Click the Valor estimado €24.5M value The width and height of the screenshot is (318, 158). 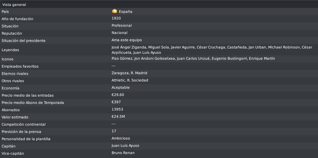pyautogui.click(x=118, y=117)
